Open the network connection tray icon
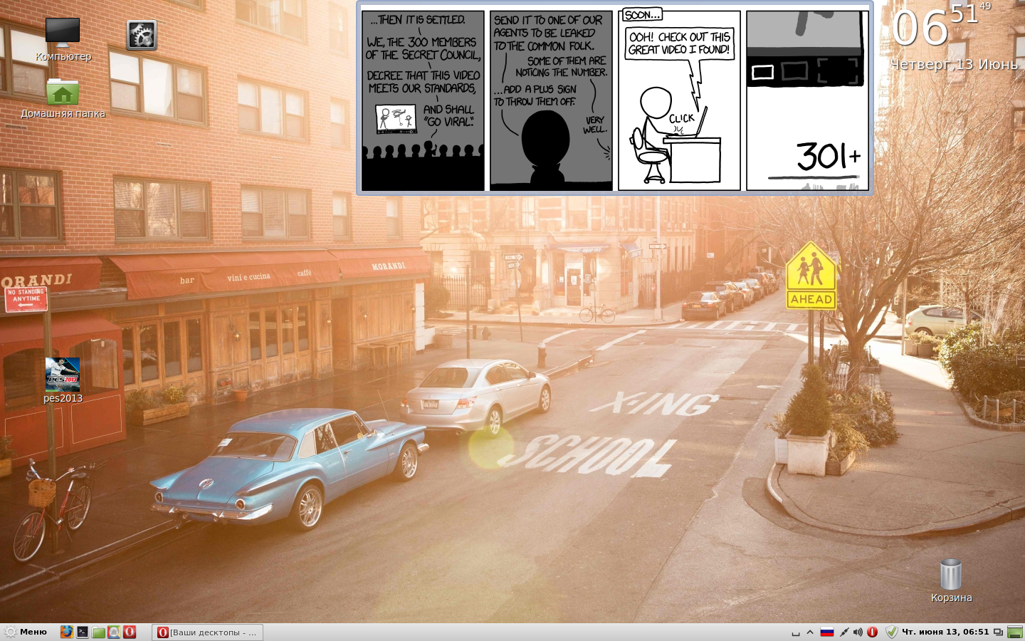The height and width of the screenshot is (641, 1025). click(x=844, y=632)
